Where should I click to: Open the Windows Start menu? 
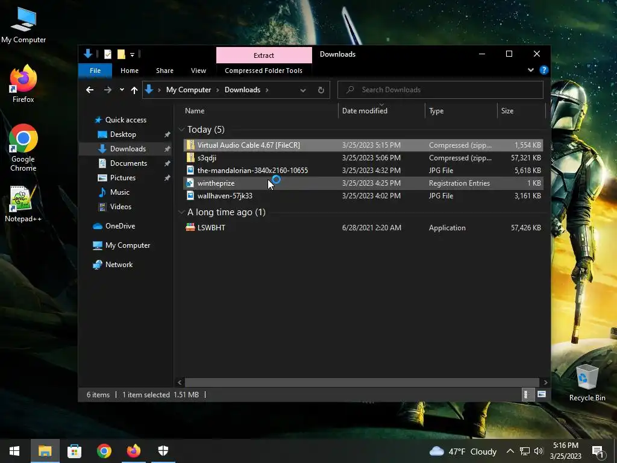(14, 451)
